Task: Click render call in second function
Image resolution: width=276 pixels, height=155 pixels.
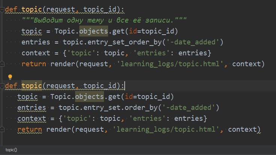Action: point(59,129)
